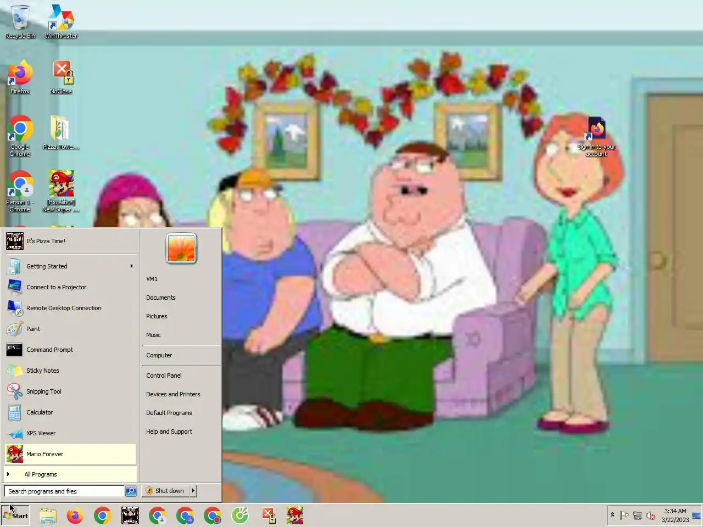Launch Paint from the Start menu
Viewport: 703px width, 527px height.
pyautogui.click(x=71, y=329)
